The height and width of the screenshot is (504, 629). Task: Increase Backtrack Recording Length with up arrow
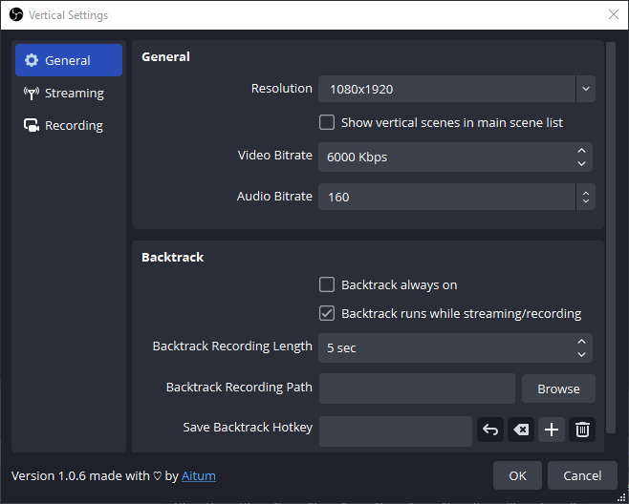point(581,342)
